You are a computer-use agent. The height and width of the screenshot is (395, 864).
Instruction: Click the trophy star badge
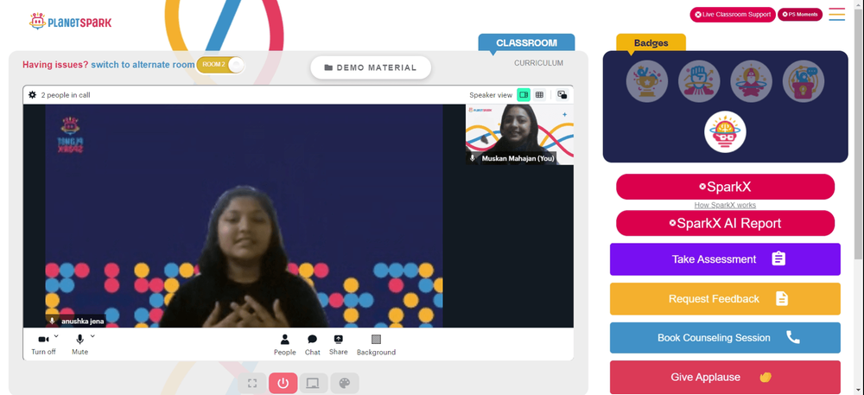[647, 81]
